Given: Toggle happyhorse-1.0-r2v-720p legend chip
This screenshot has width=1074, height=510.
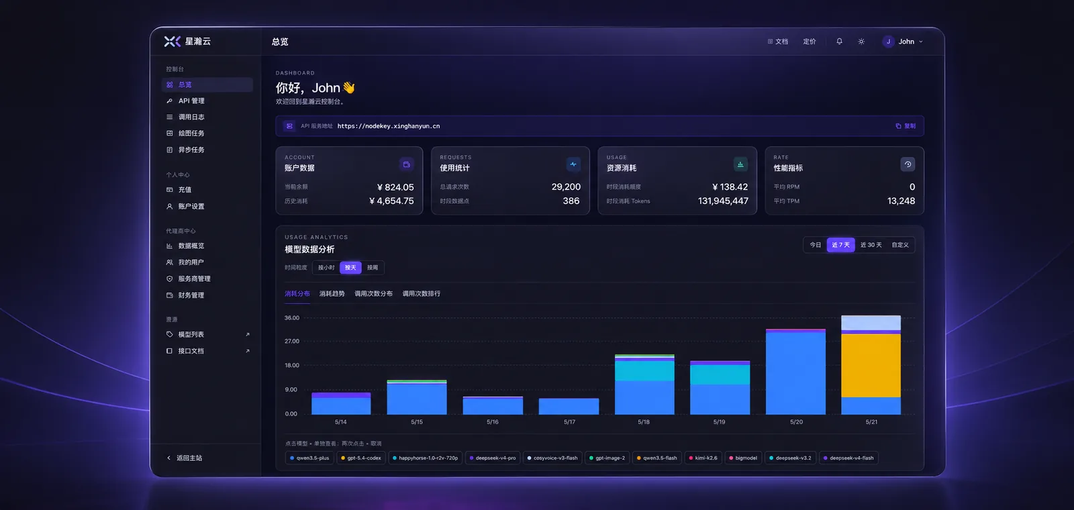Looking at the screenshot, I should [426, 458].
